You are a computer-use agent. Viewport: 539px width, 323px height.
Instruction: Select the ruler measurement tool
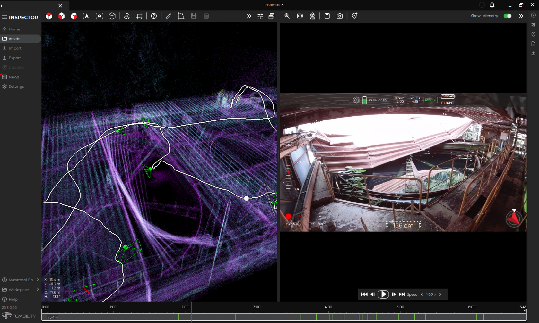tap(169, 16)
